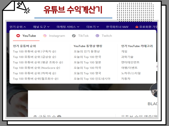Open the 더보기 menu

[93, 27]
